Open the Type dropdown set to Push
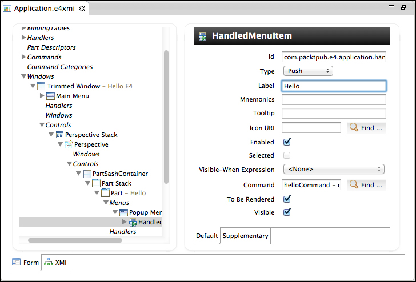Viewport: 416px width, 282px height. (x=307, y=71)
